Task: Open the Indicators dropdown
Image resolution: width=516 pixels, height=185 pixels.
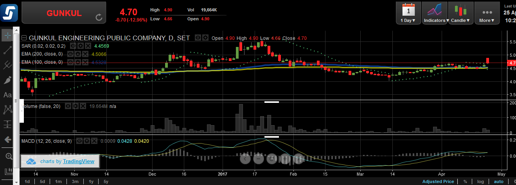Action: click(435, 13)
